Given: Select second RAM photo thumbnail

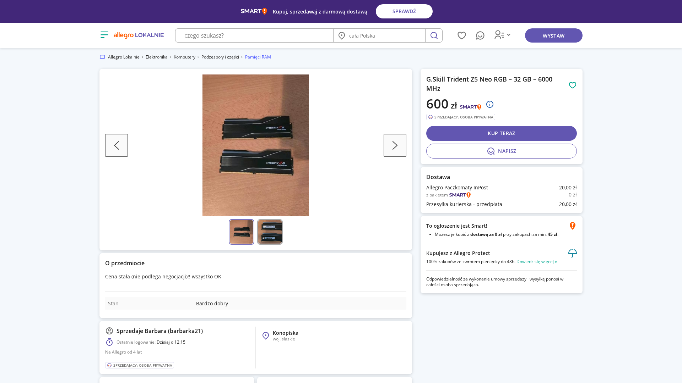Looking at the screenshot, I should [x=270, y=232].
